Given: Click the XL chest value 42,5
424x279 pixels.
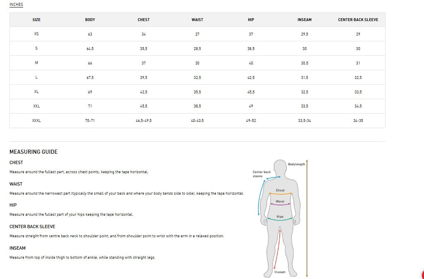Looking at the screenshot, I should (144, 92).
